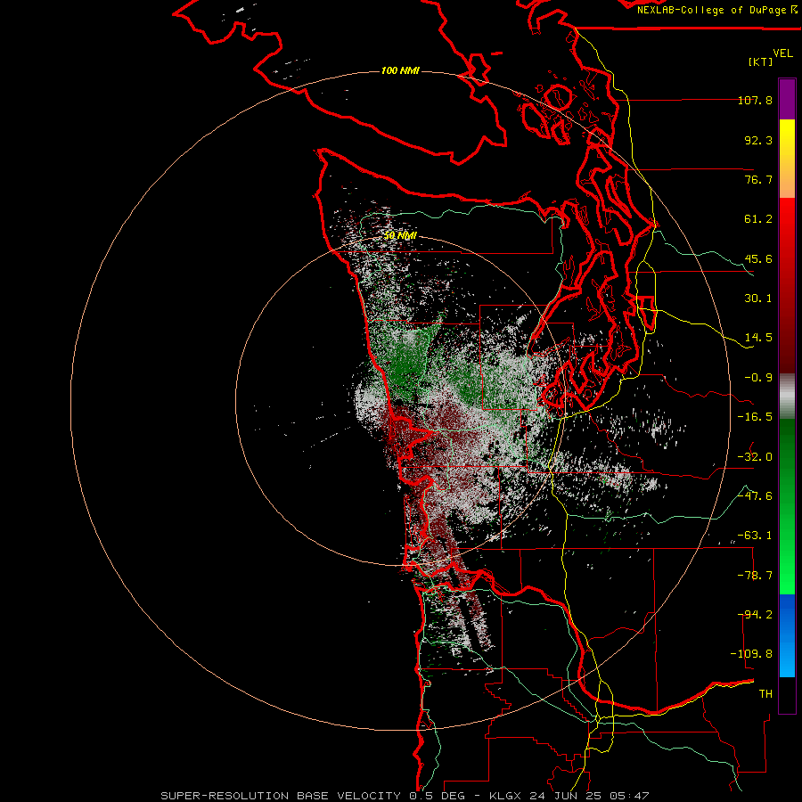The width and height of the screenshot is (802, 802).
Task: Click the 50 NMI range ring label
Action: point(400,236)
